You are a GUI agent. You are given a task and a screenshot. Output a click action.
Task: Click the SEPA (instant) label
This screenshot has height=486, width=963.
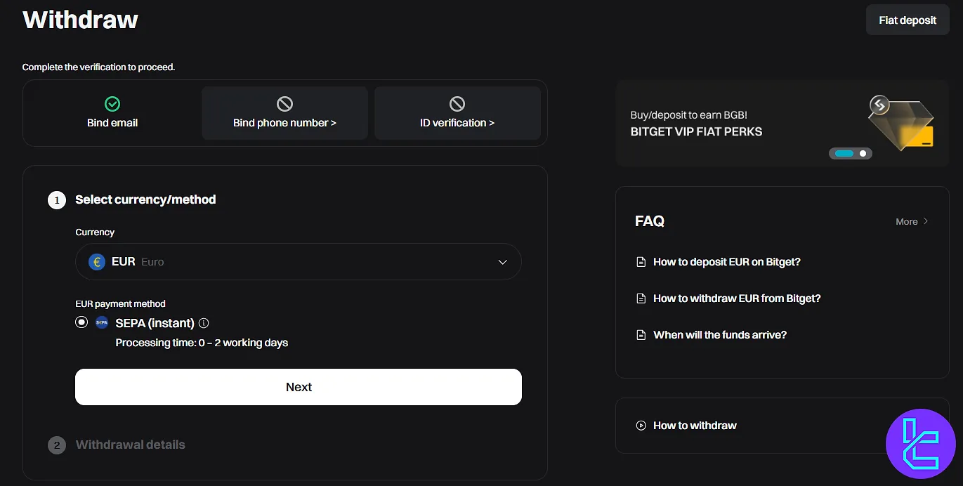point(155,323)
